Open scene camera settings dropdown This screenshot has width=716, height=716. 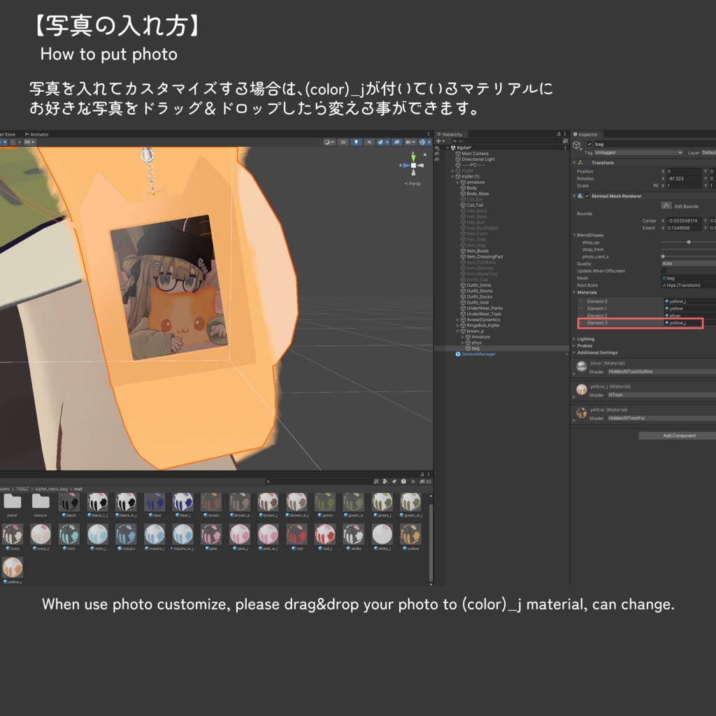tap(410, 142)
